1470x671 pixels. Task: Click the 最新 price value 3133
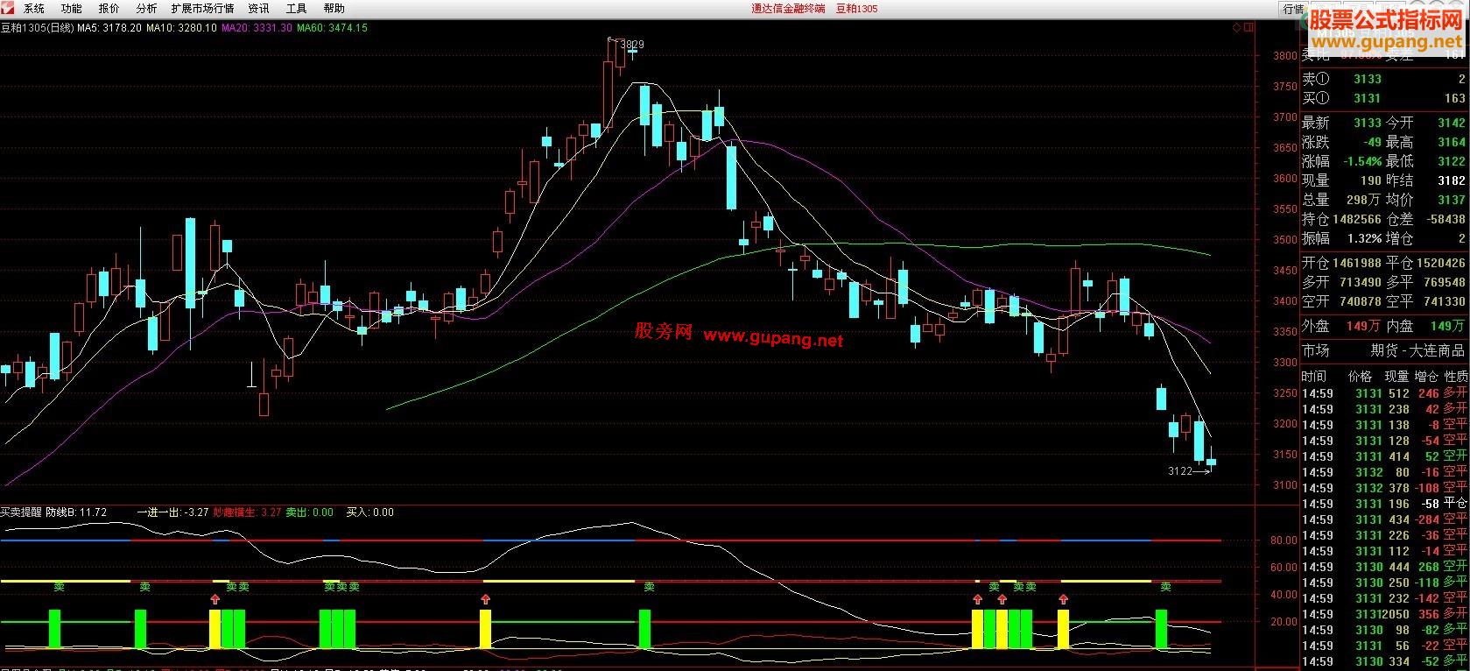(x=1368, y=123)
